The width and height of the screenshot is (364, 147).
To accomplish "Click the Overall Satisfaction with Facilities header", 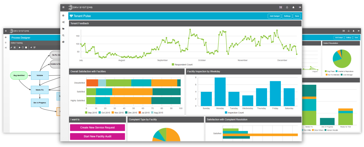I will tap(127, 72).
